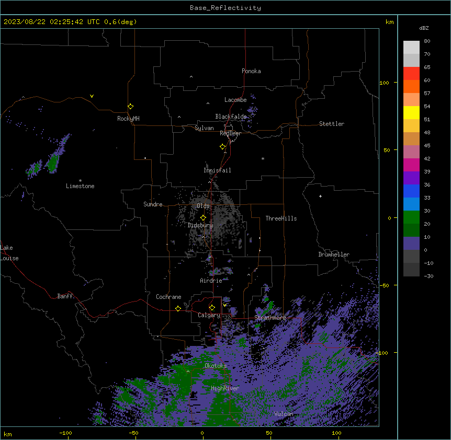Click the yellow diamond marker south of RedDeer
The width and height of the screenshot is (451, 440).
223,147
